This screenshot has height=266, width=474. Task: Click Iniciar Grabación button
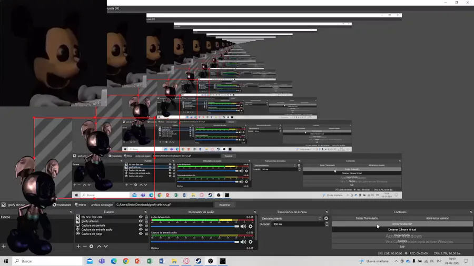pyautogui.click(x=402, y=224)
